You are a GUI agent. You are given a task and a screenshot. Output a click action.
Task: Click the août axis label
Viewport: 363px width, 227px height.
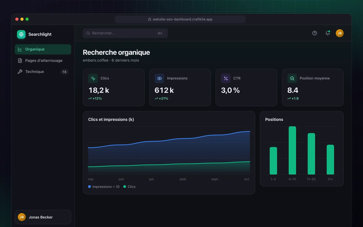click(183, 179)
